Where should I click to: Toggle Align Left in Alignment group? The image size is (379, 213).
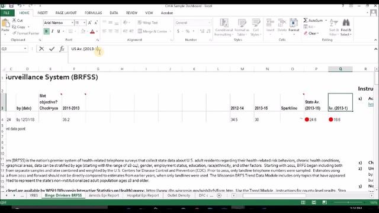(x=104, y=31)
